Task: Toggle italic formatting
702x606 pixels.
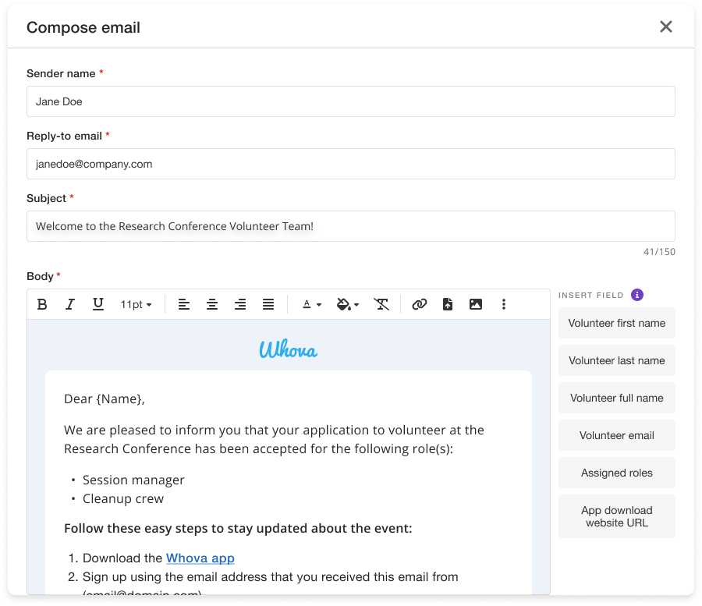Action: tap(70, 304)
